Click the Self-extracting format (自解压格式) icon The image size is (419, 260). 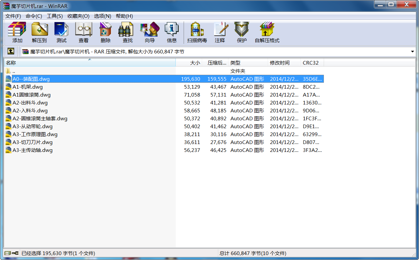[x=267, y=32]
